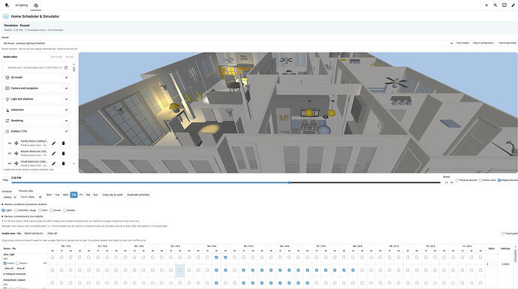This screenshot has width=518, height=289.
Task: Select the Fri day tab
Action: [81, 195]
